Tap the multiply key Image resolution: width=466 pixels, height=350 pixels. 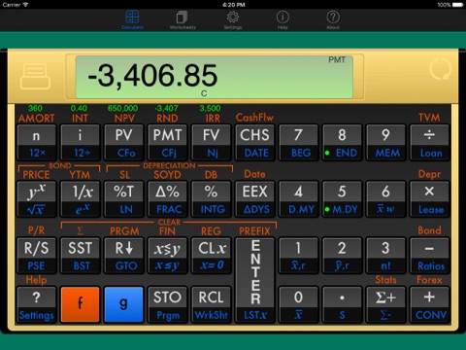point(429,198)
